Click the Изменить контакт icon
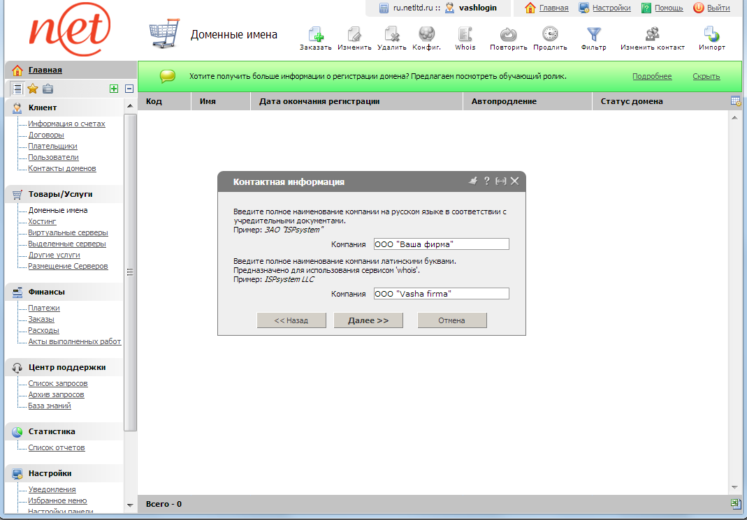The image size is (747, 520). point(653,35)
